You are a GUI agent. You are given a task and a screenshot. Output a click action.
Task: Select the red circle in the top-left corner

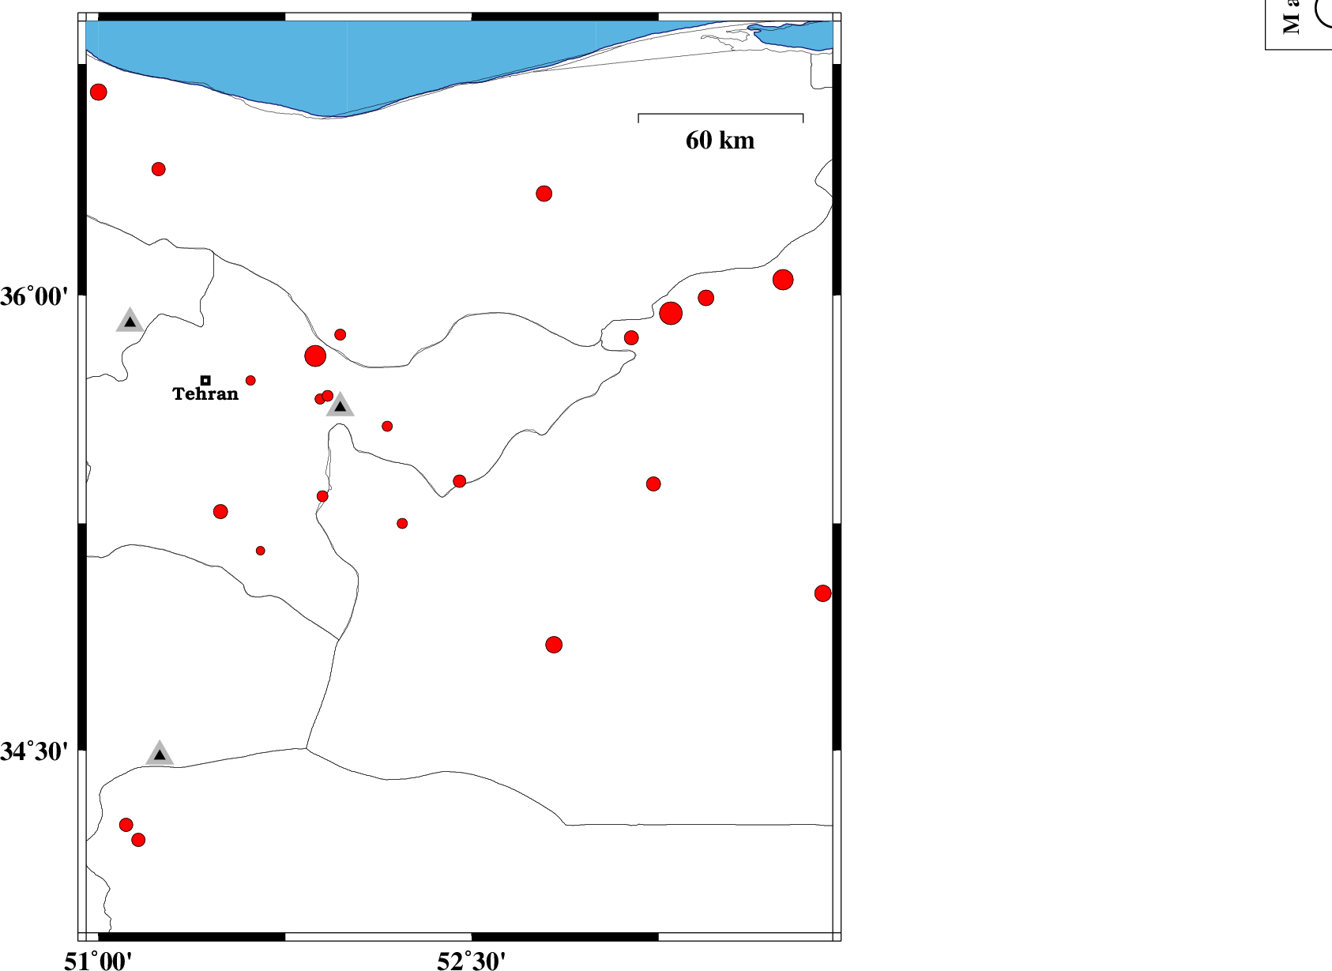click(98, 92)
